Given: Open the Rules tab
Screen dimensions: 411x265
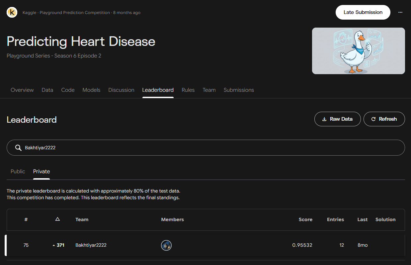Looking at the screenshot, I should [188, 90].
